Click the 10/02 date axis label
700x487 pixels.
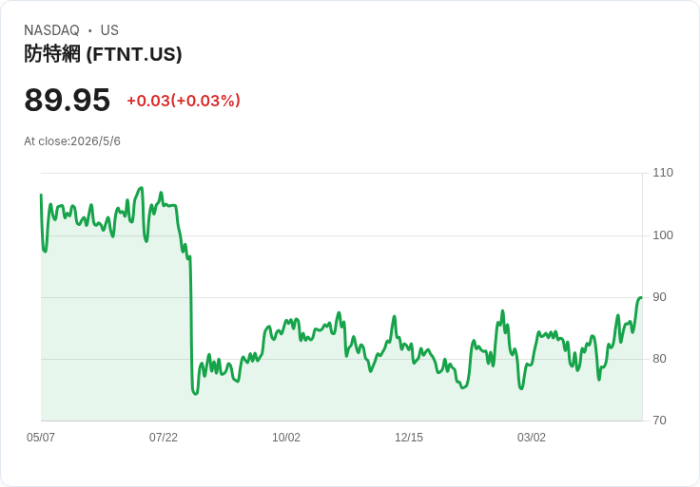tap(286, 438)
